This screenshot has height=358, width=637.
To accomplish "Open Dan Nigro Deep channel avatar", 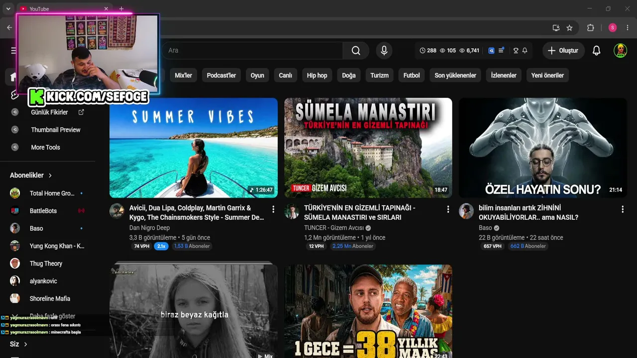I will (117, 211).
